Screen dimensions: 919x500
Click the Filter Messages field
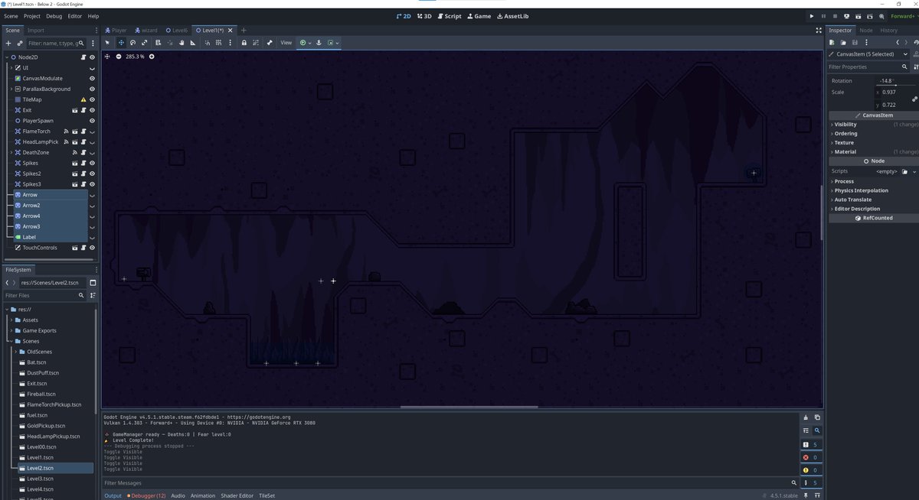(450, 483)
